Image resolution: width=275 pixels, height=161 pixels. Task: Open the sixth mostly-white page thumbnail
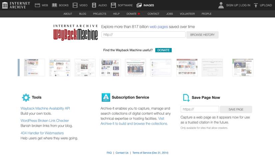pos(161,67)
